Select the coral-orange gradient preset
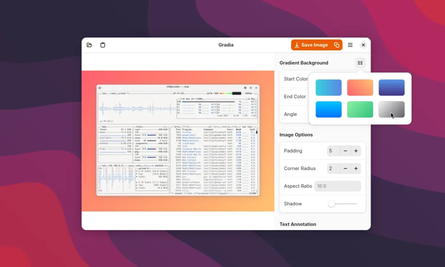 click(x=360, y=87)
